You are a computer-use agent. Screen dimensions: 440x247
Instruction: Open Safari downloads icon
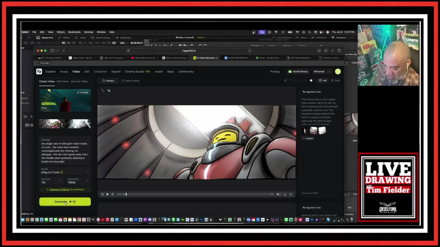pos(319,50)
